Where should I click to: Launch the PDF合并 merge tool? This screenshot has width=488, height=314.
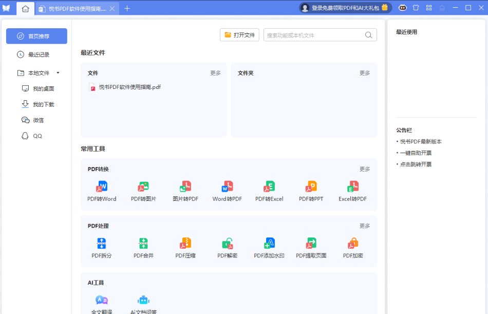click(143, 248)
